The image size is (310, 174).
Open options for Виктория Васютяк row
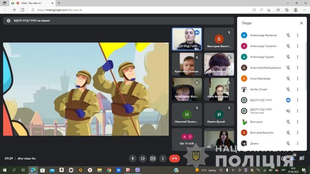point(297,133)
